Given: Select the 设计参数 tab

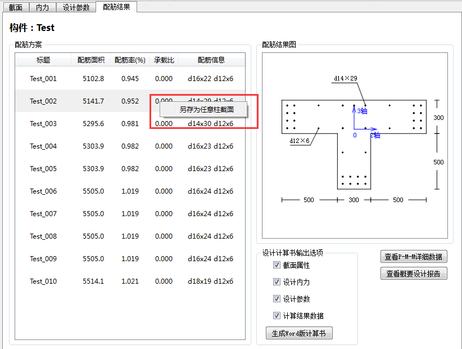Looking at the screenshot, I should 76,7.
